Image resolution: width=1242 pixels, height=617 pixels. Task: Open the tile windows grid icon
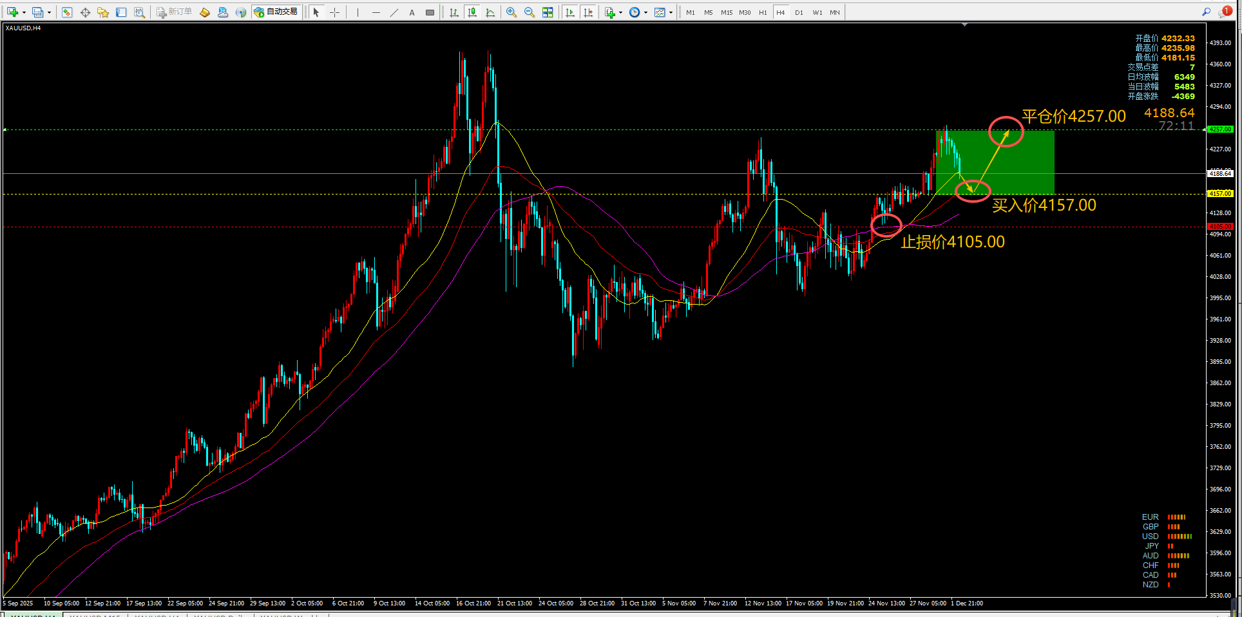coord(548,12)
